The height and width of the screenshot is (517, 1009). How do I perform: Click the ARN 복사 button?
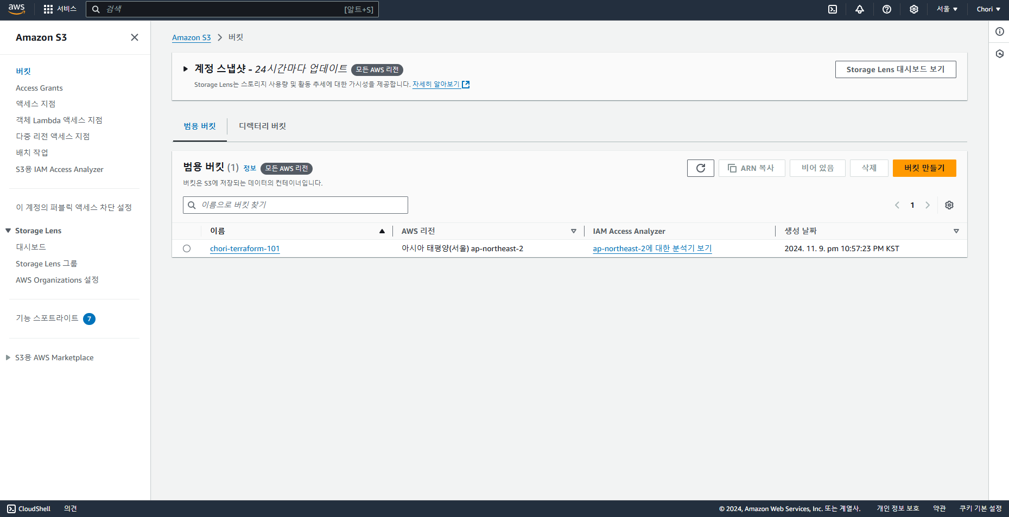coord(752,168)
